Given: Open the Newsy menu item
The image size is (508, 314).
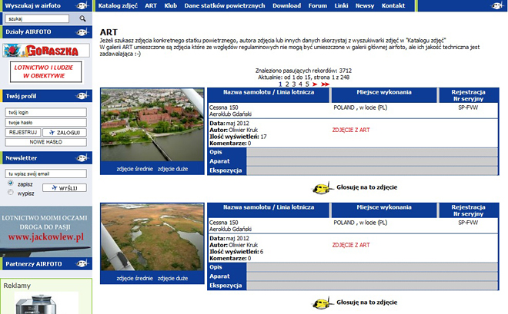Looking at the screenshot, I should pyautogui.click(x=365, y=5).
